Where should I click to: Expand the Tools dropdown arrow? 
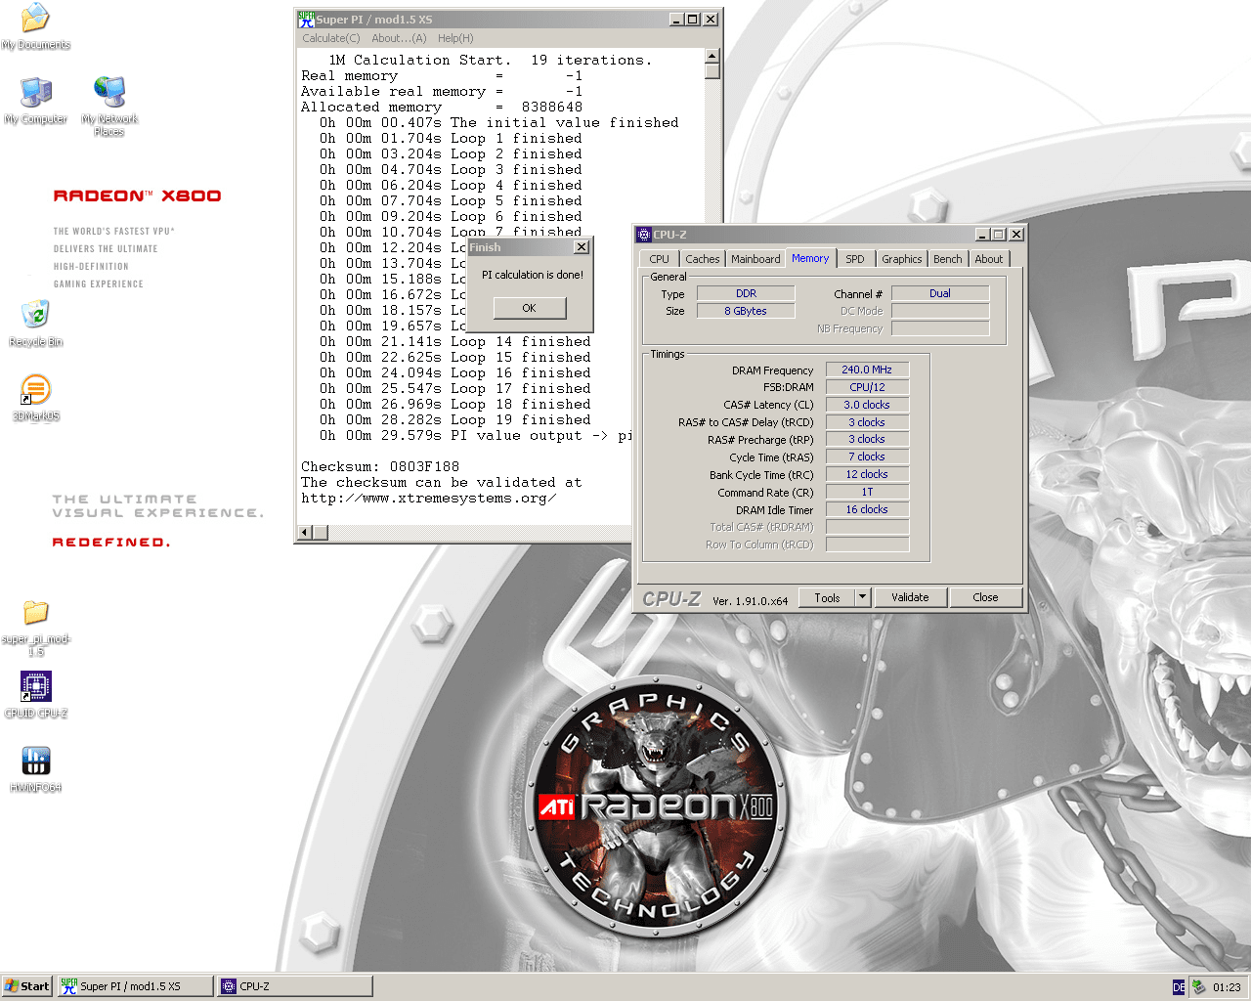pos(863,597)
